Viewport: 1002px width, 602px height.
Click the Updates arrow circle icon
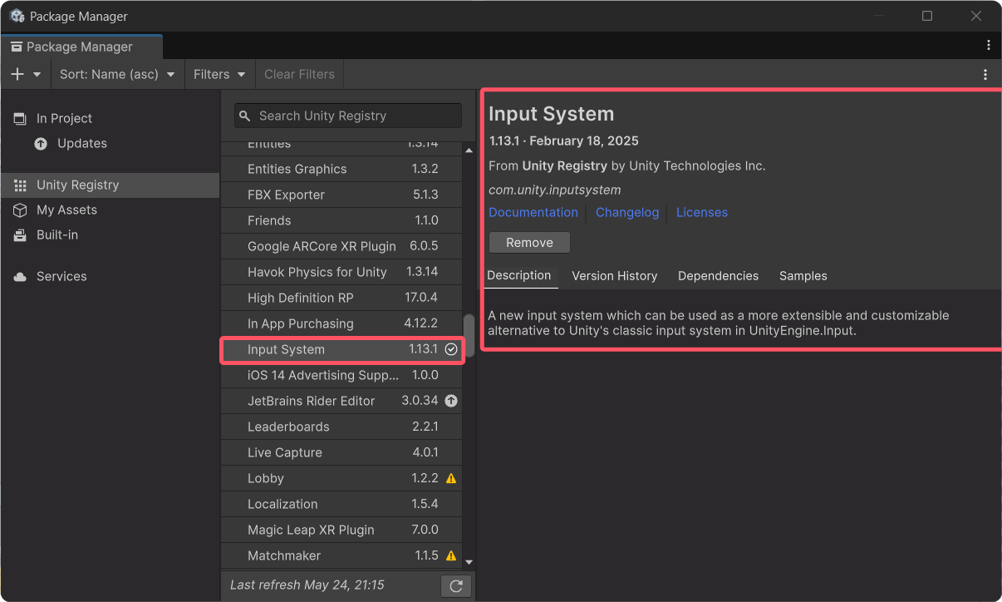tap(41, 143)
